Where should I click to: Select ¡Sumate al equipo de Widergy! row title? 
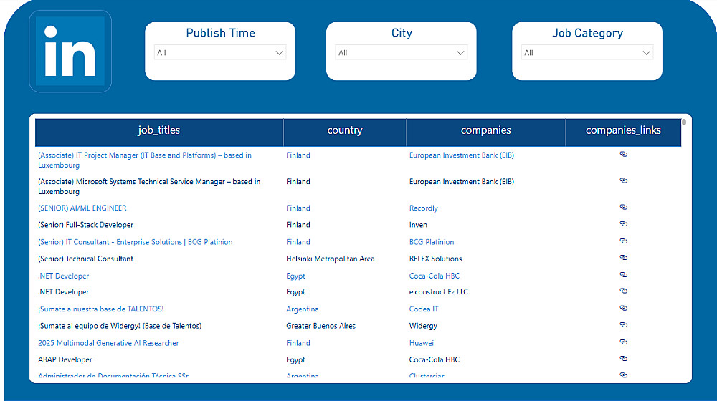tap(120, 326)
